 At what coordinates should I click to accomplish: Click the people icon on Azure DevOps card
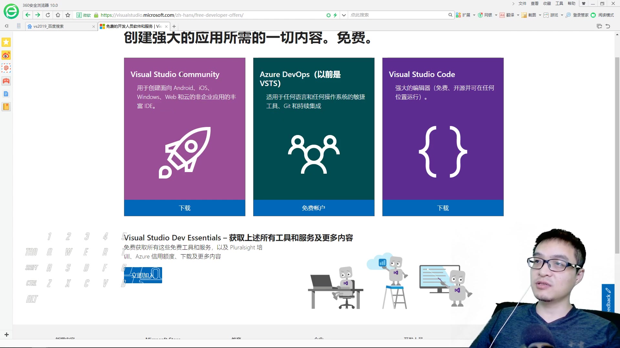pos(314,154)
